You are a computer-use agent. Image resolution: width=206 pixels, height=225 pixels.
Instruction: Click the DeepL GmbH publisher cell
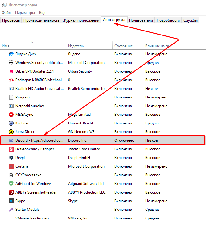pos(79,158)
